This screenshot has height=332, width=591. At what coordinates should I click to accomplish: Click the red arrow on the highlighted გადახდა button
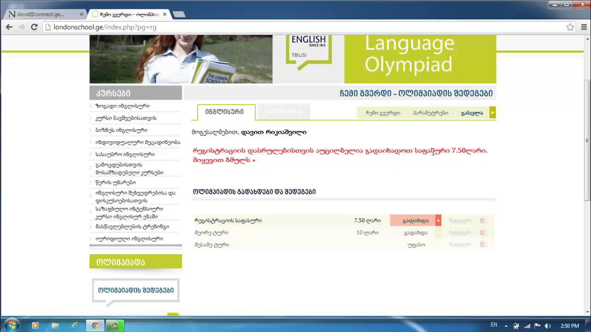tap(439, 220)
